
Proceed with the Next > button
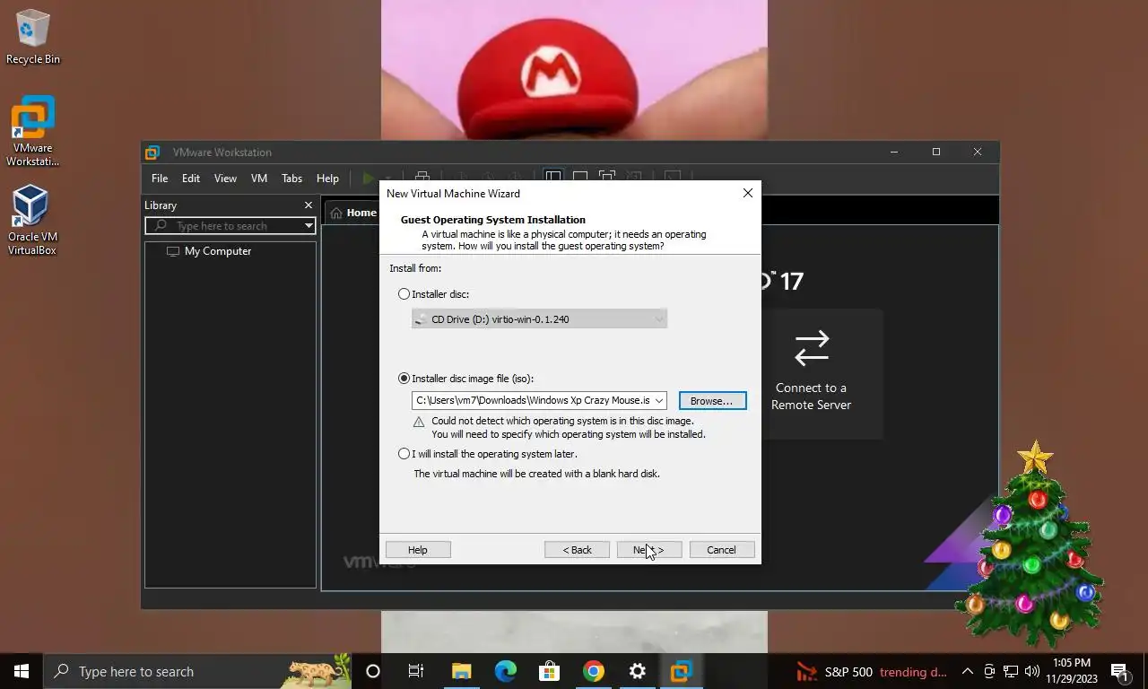point(649,550)
